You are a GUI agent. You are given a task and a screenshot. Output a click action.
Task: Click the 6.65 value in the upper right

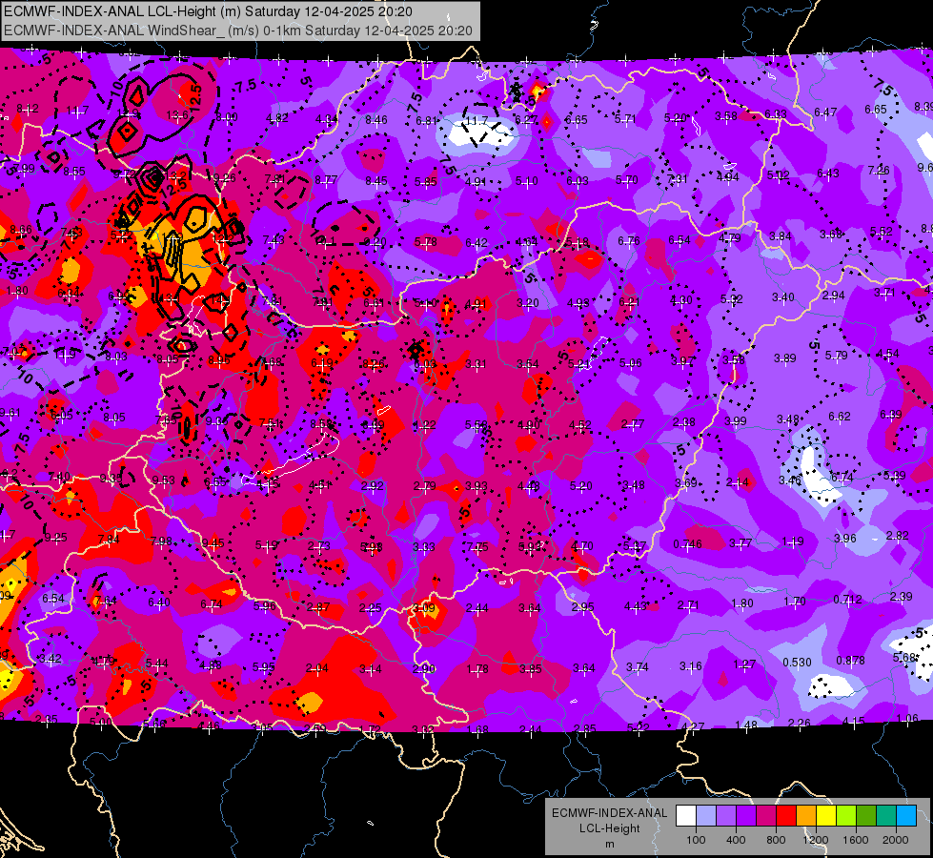coord(876,110)
